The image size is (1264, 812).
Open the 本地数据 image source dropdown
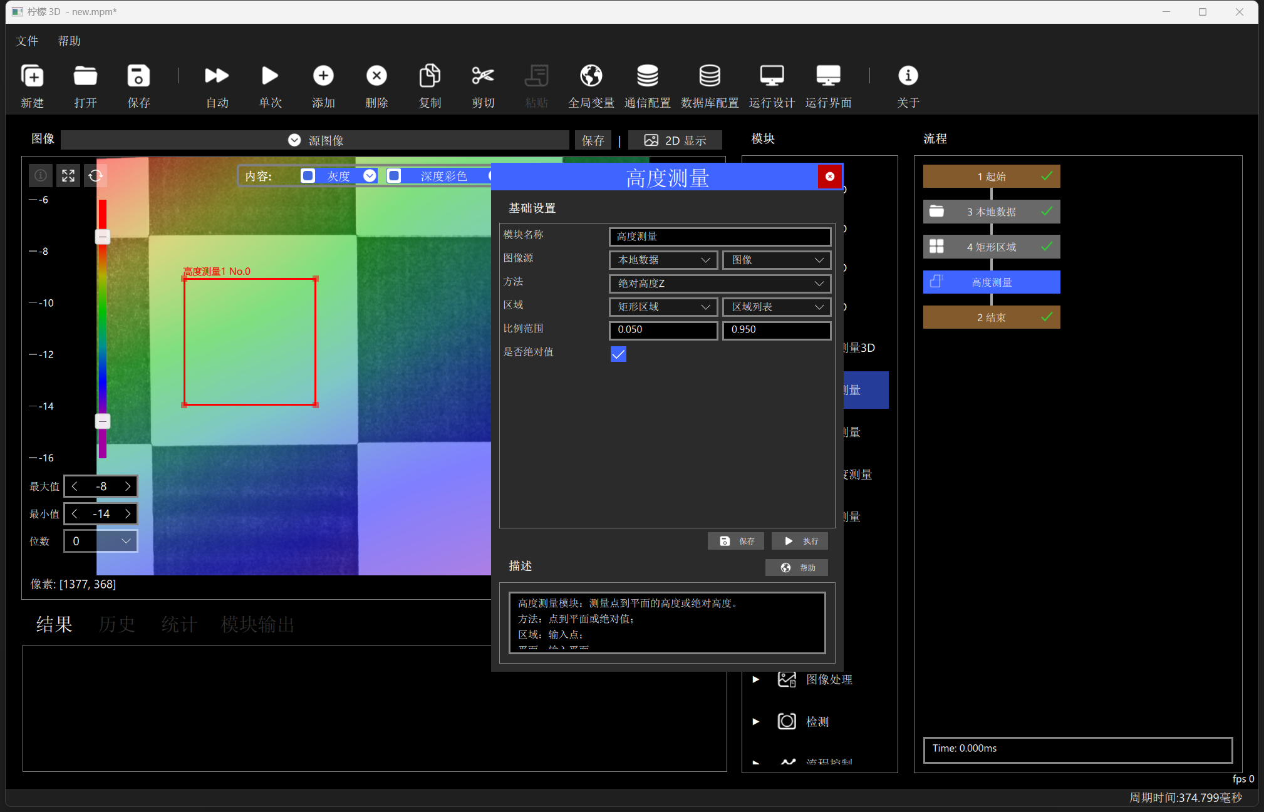coord(663,260)
